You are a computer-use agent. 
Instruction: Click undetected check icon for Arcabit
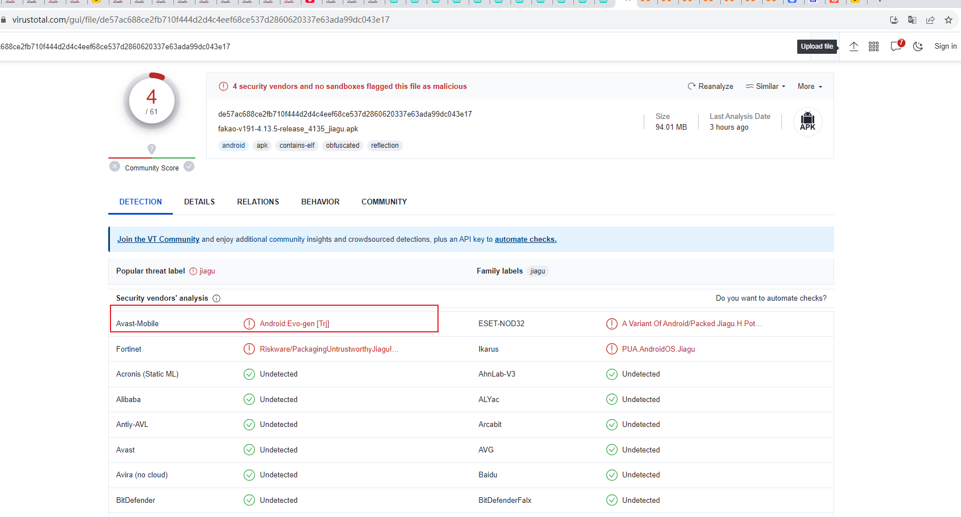pos(612,425)
